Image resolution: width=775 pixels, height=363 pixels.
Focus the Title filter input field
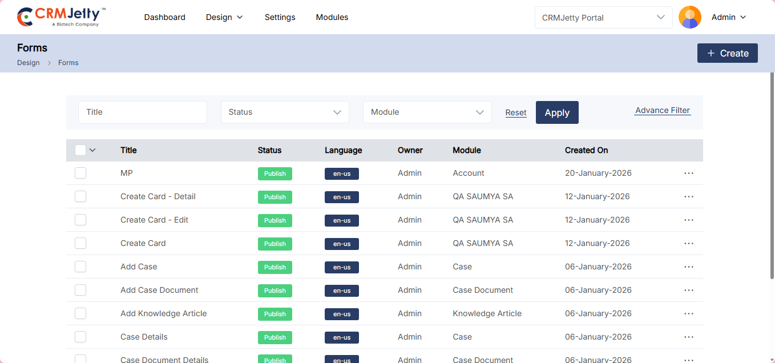pyautogui.click(x=143, y=112)
